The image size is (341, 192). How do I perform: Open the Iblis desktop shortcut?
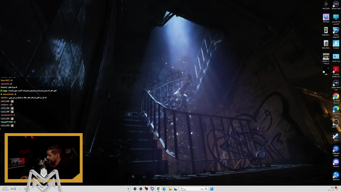(326, 71)
